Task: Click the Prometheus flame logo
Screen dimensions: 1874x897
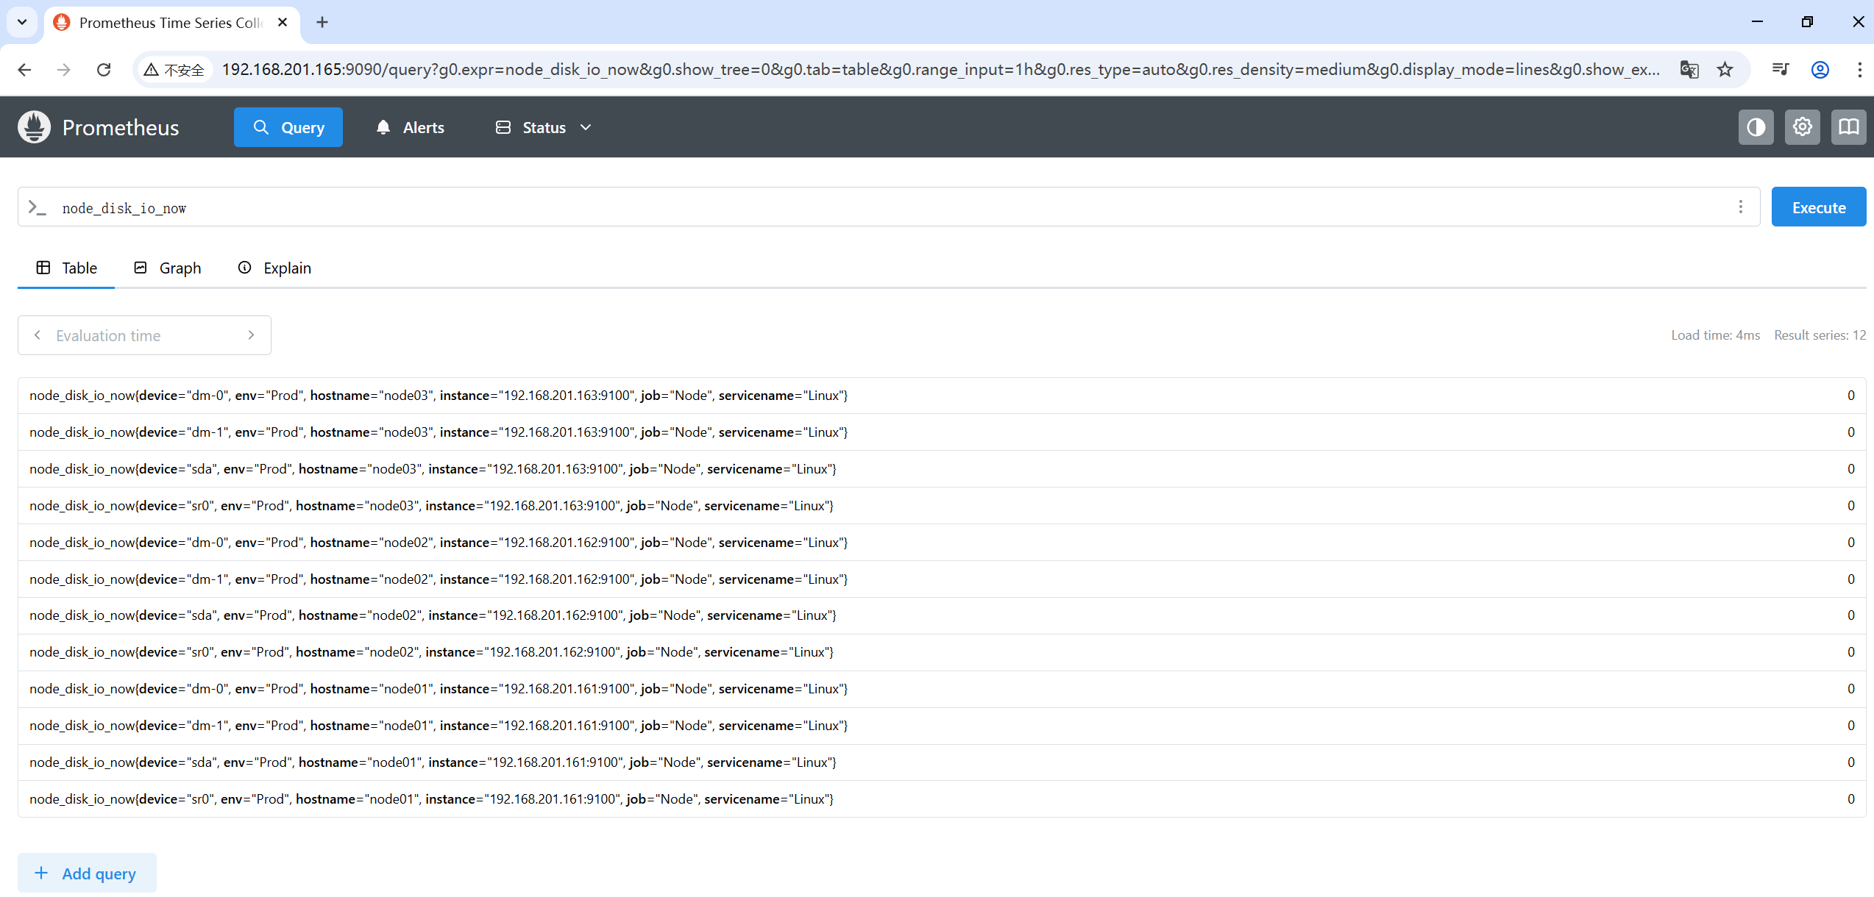Action: [34, 127]
